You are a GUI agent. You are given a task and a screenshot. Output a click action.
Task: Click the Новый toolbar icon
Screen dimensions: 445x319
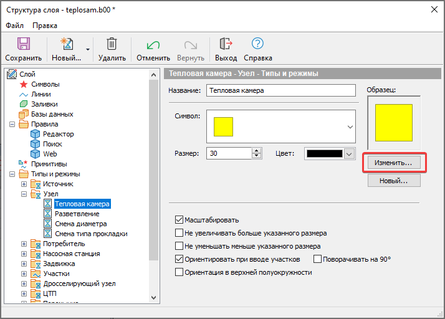coord(66,44)
